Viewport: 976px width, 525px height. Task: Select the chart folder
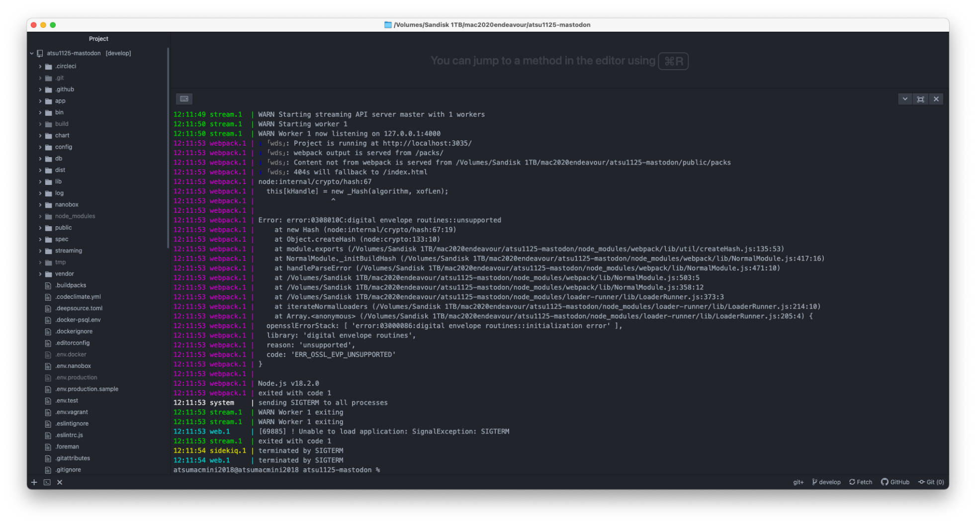62,135
